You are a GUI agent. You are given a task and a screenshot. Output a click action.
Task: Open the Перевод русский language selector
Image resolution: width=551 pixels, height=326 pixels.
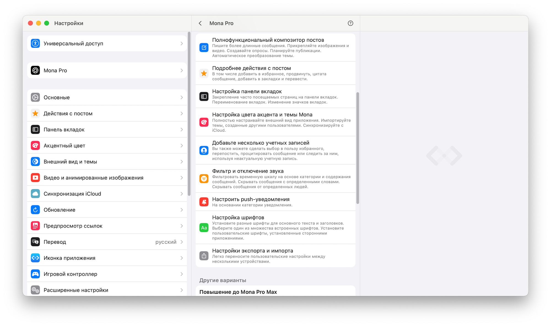point(166,242)
